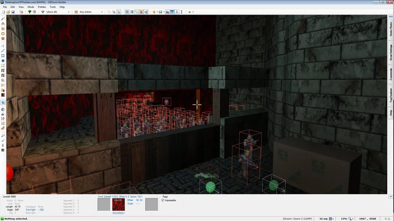
Task: Click the things filter funnel icon
Action: pos(43,12)
